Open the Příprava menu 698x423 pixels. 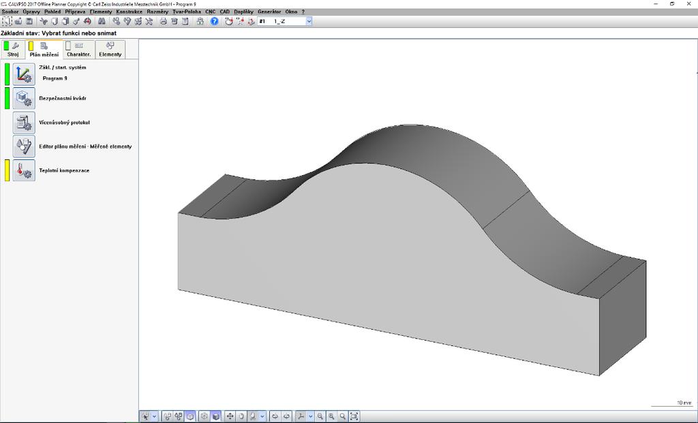tap(75, 12)
